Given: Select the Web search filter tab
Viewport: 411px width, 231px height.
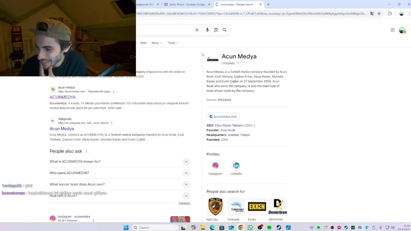Looking at the screenshot, I should 143,43.
